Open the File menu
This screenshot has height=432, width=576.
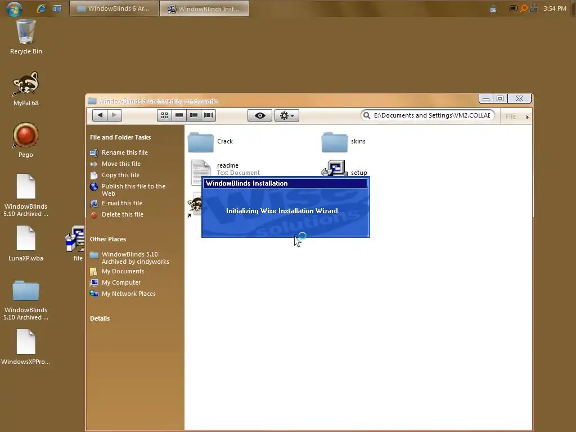point(511,116)
